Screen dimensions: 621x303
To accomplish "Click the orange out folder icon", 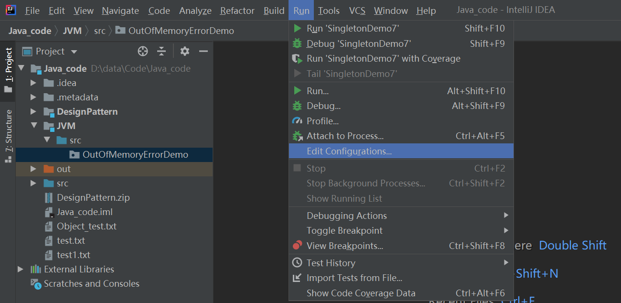I will point(49,169).
